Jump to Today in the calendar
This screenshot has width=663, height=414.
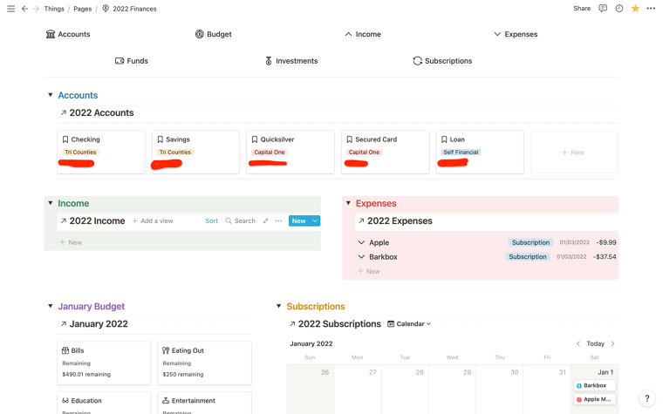(595, 343)
